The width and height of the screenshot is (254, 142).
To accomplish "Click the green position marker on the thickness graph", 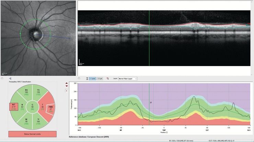I will point(149,104).
